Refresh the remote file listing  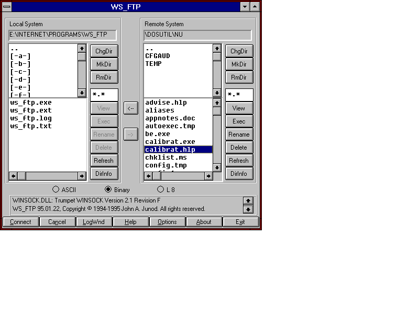pyautogui.click(x=239, y=161)
